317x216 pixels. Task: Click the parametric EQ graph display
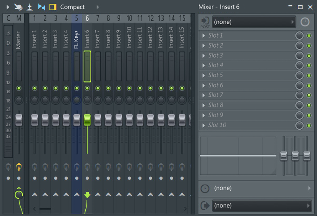238,156
